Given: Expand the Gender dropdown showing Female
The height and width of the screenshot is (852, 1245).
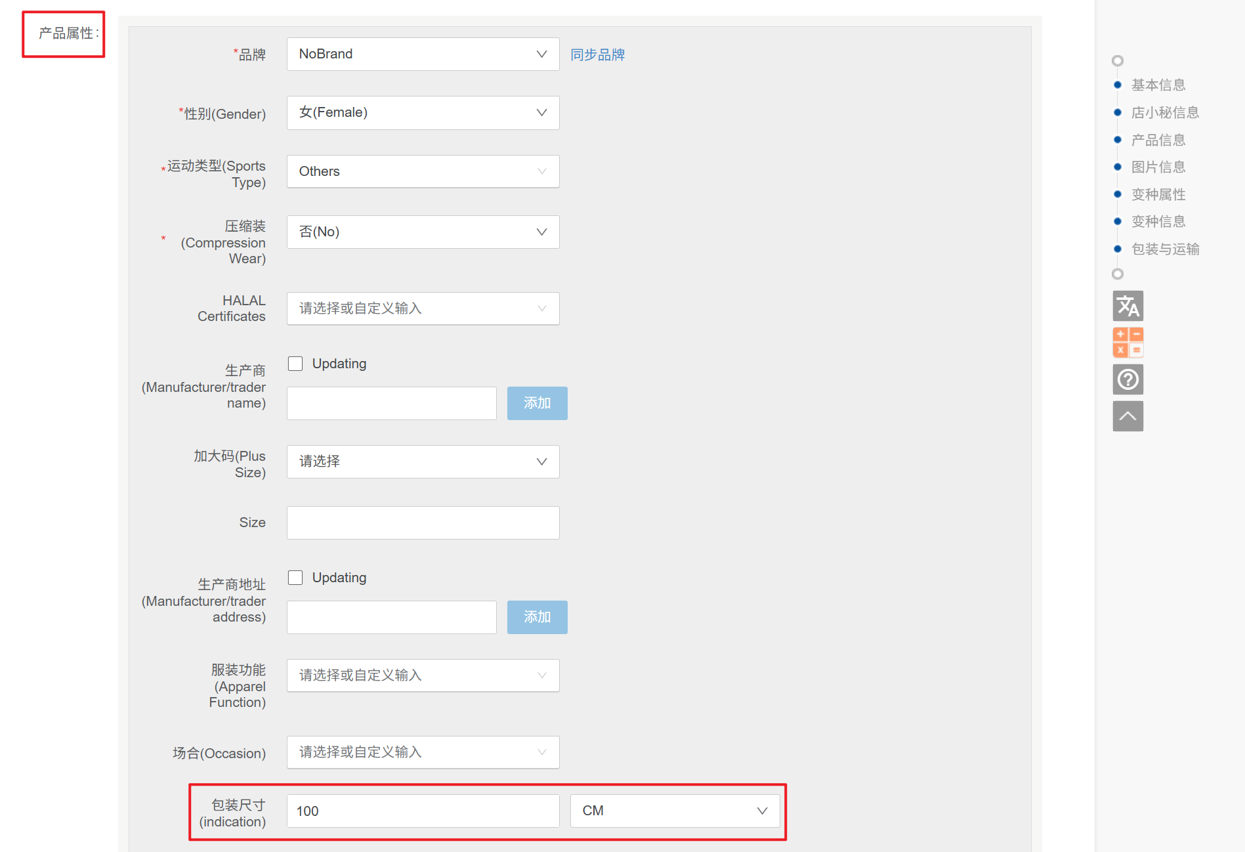Looking at the screenshot, I should 423,113.
